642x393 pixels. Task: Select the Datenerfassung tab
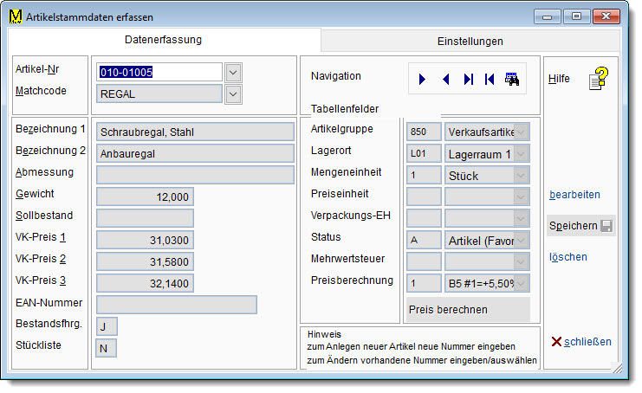(x=163, y=40)
